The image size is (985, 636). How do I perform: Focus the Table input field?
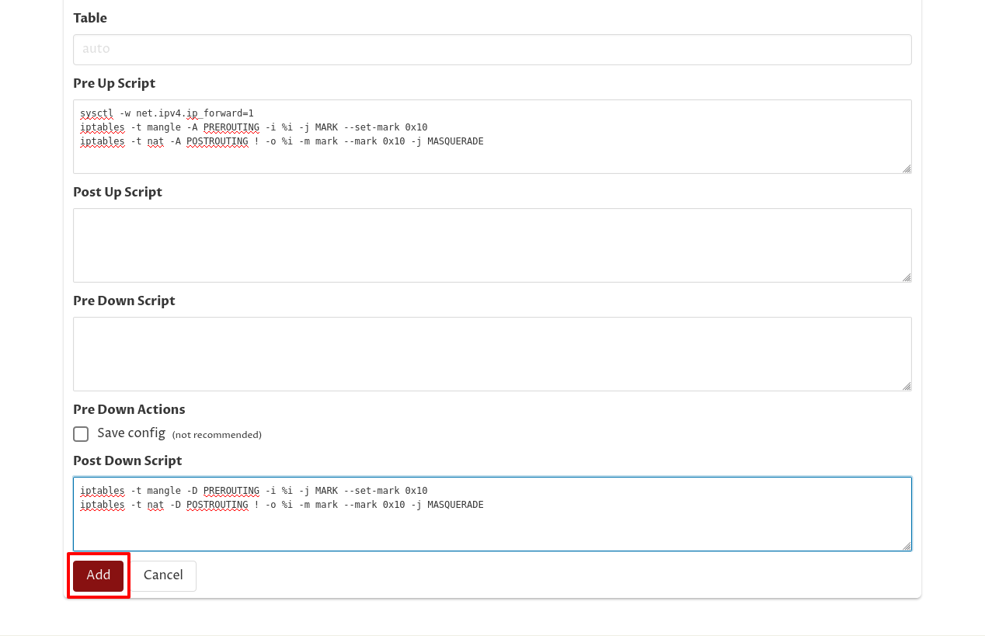click(493, 50)
